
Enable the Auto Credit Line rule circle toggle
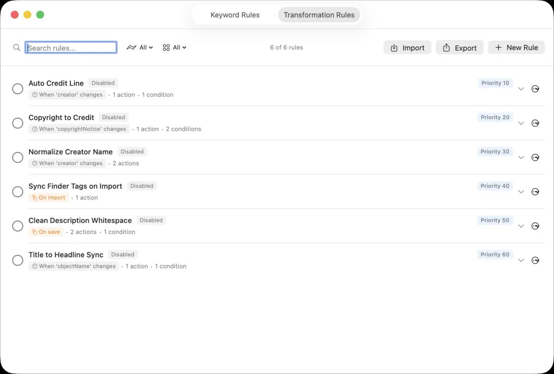[x=18, y=89]
